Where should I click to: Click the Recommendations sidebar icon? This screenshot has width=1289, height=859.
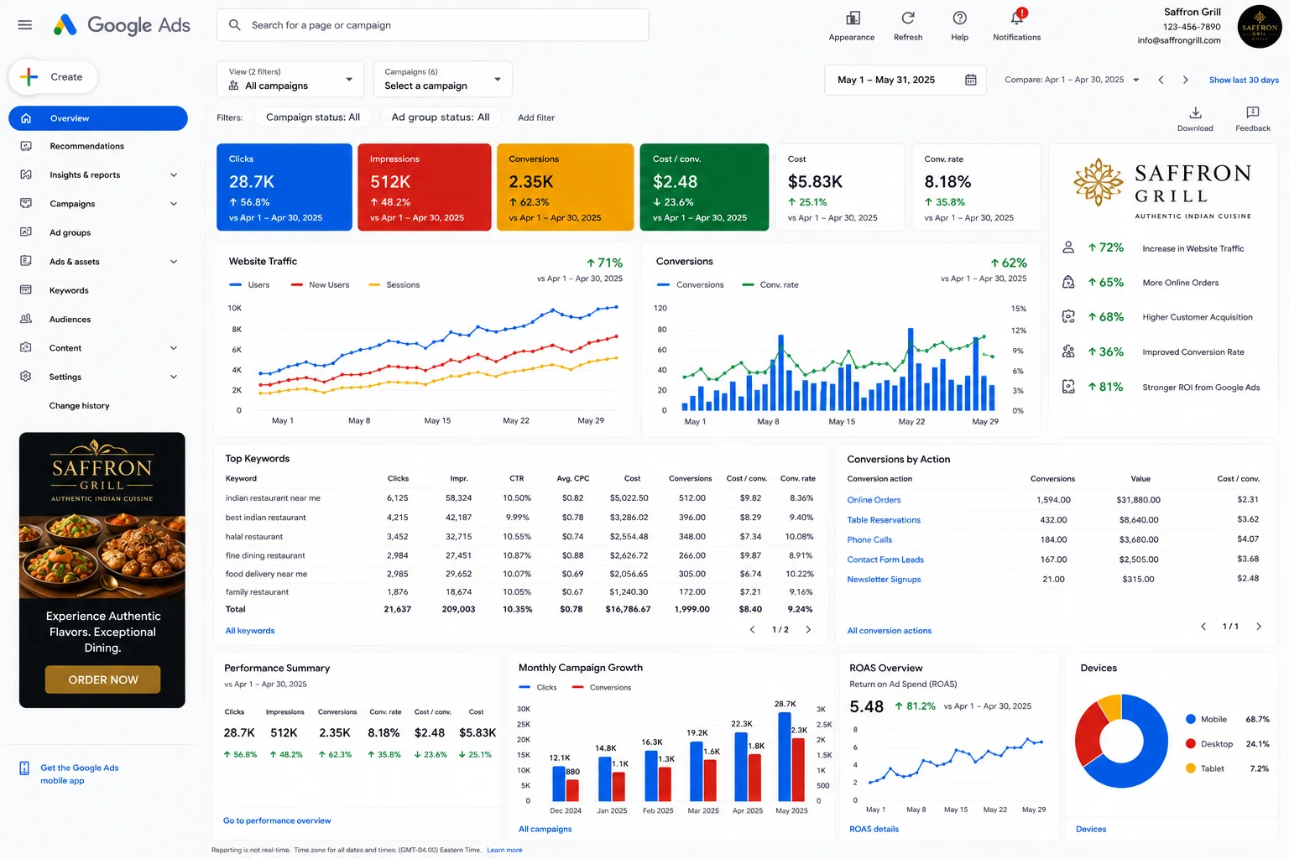(x=26, y=146)
